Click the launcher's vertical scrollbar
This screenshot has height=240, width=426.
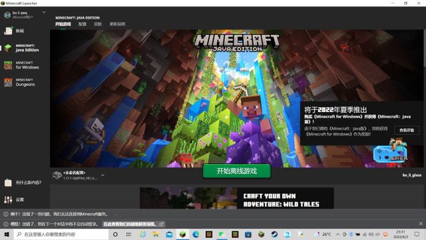point(425,47)
